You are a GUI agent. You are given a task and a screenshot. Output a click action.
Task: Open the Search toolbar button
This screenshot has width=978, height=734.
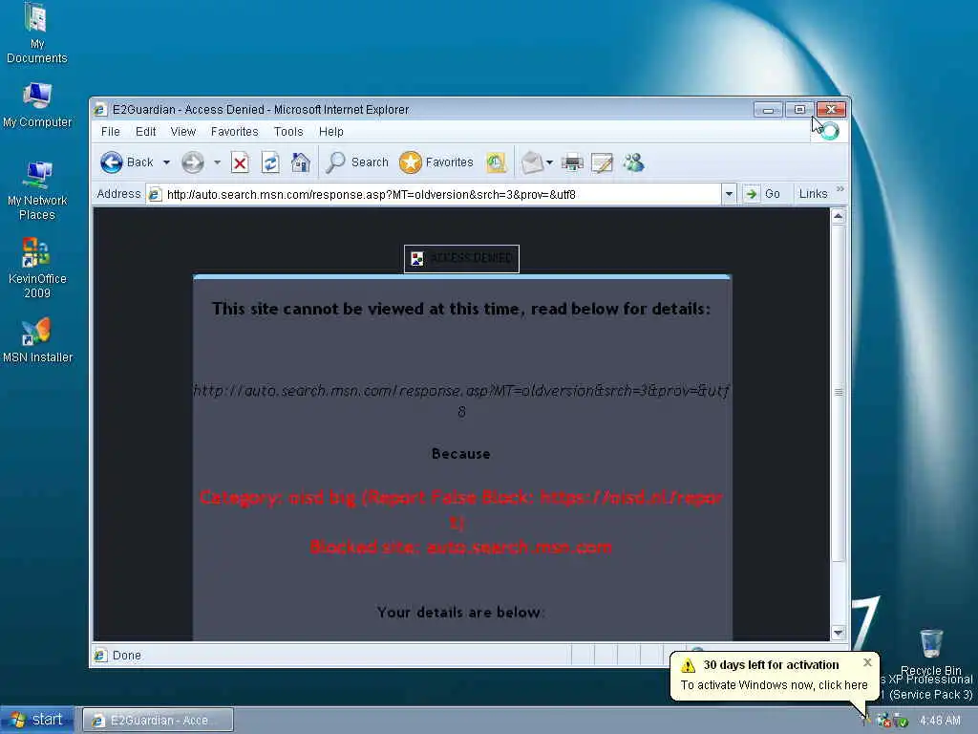pyautogui.click(x=357, y=162)
